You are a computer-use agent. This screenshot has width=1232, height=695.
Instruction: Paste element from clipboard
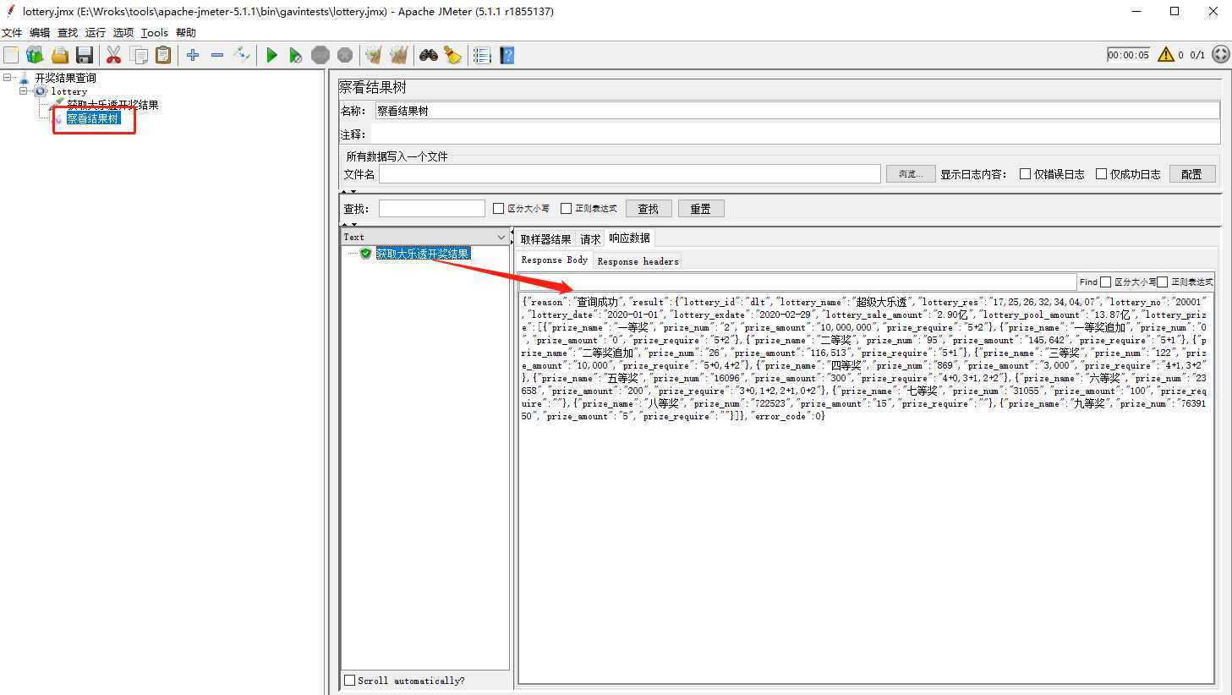click(x=163, y=55)
